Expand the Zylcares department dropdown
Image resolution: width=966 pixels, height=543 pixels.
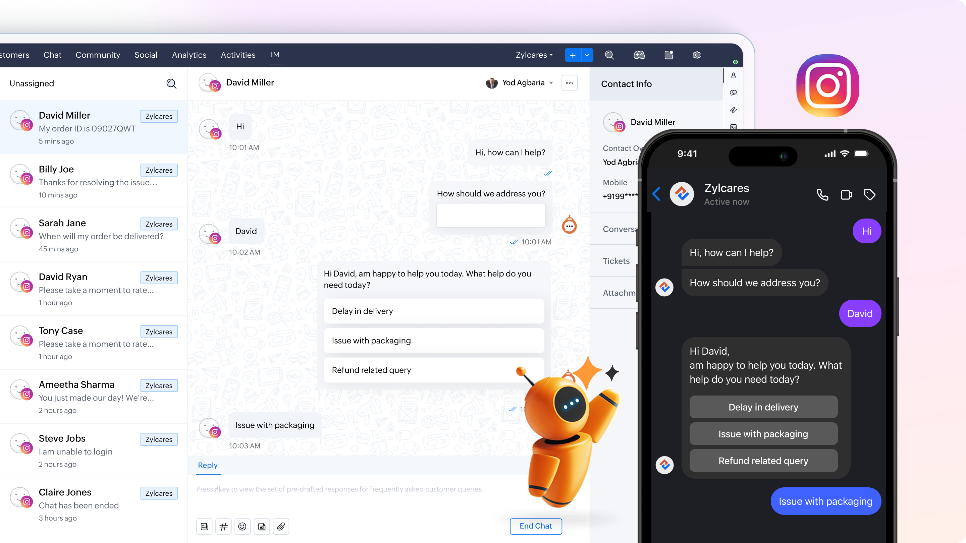(x=534, y=55)
